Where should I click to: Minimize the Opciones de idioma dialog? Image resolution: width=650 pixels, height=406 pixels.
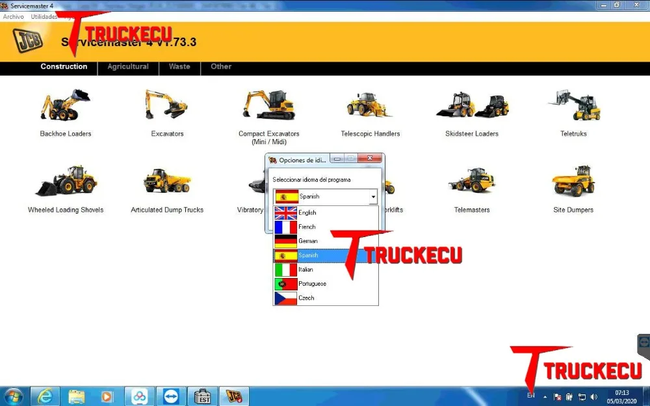pyautogui.click(x=337, y=159)
